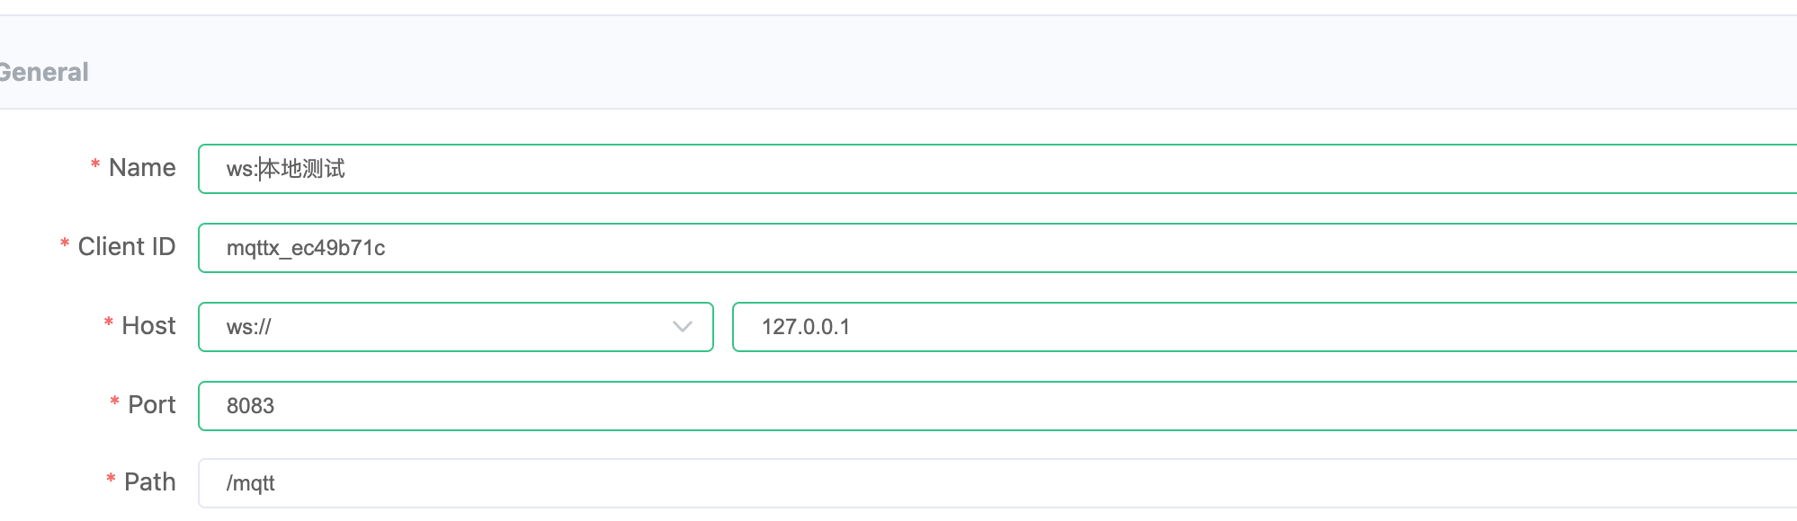Click the Port field showing 8083
The image size is (1797, 521).
point(997,406)
